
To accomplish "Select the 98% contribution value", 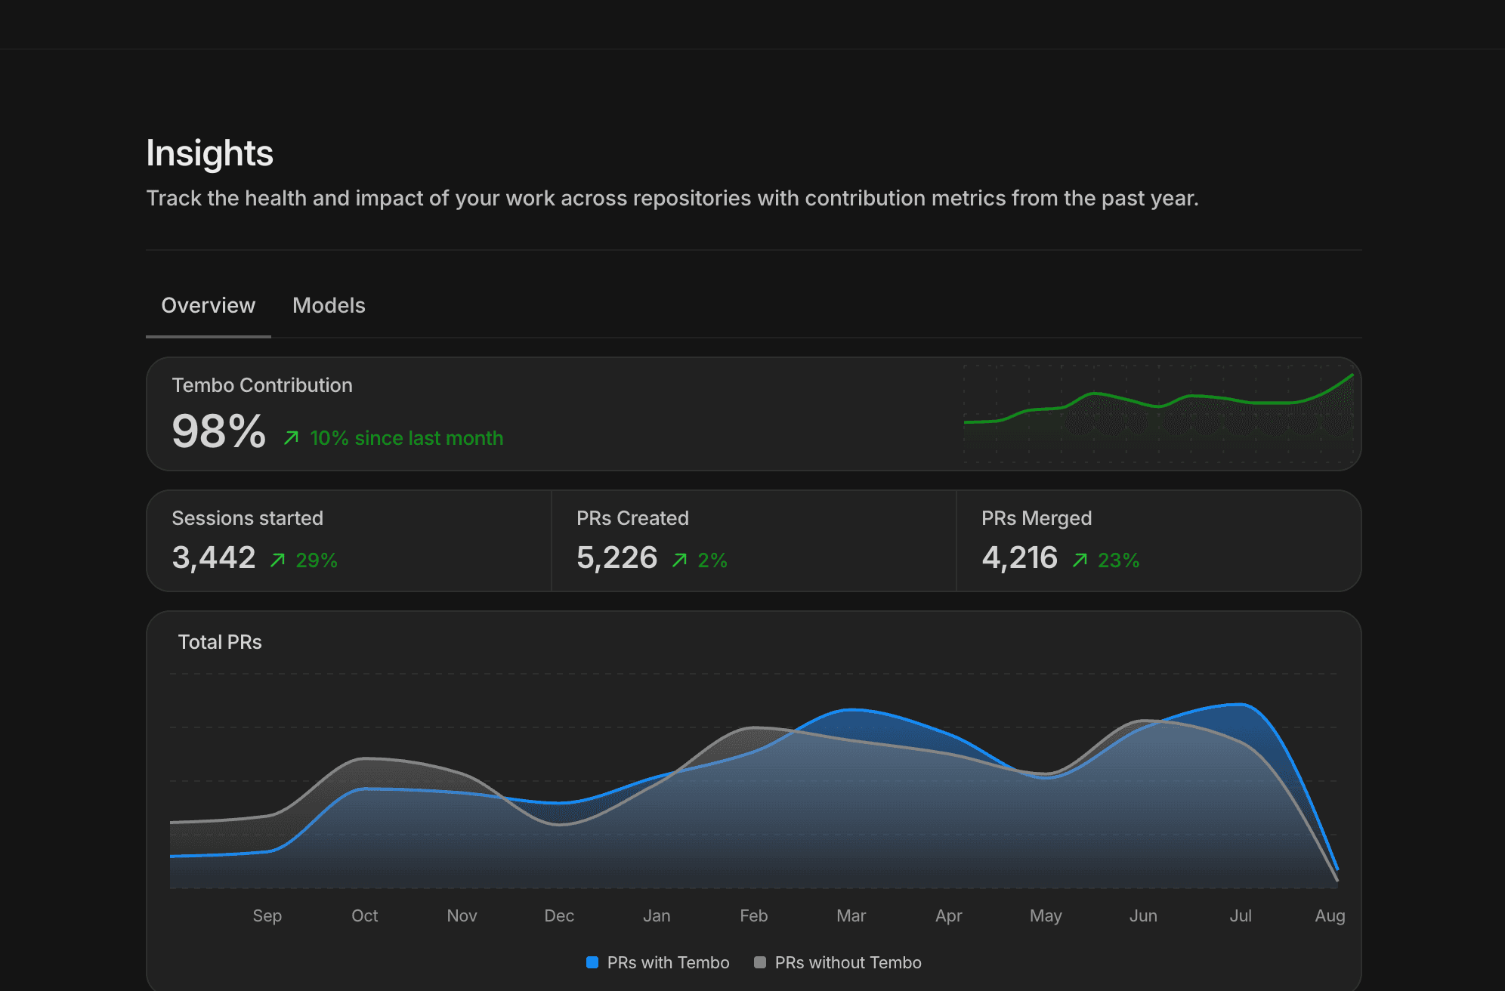I will pyautogui.click(x=219, y=431).
